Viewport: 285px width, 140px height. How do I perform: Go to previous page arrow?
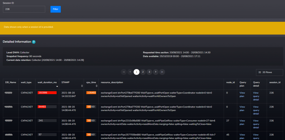click(x=130, y=72)
